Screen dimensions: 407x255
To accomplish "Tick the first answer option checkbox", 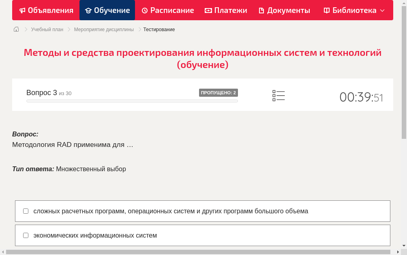I will [26, 210].
